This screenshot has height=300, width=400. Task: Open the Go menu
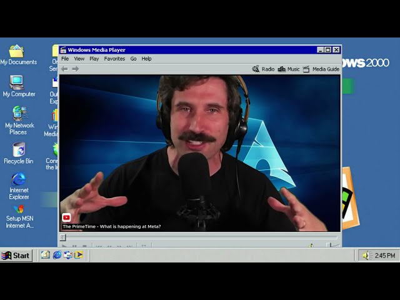(x=133, y=59)
